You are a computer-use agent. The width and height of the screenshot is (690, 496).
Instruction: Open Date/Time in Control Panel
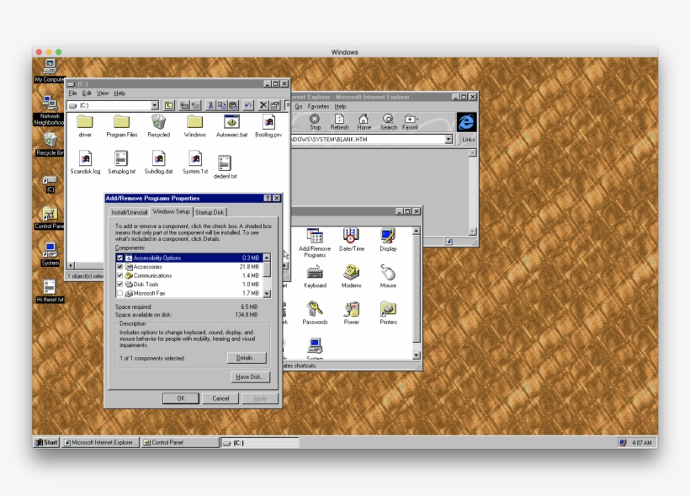pos(351,240)
